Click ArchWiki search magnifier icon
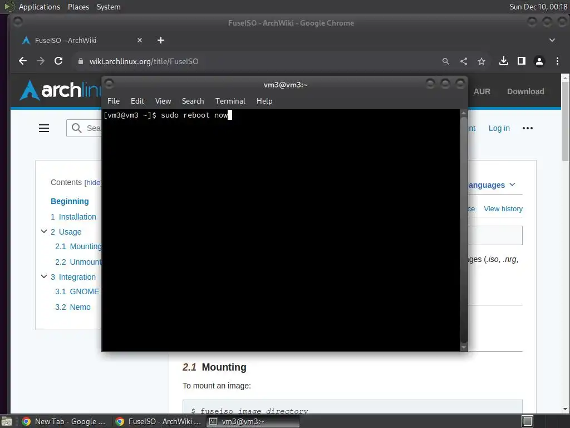This screenshot has width=570, height=428. (76, 128)
